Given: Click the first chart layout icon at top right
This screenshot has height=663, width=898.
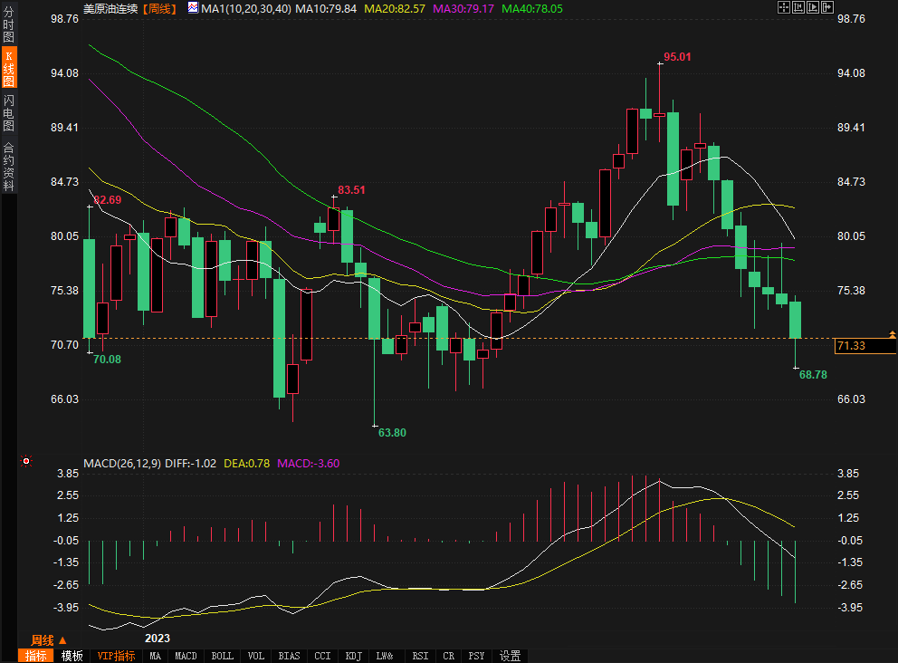Looking at the screenshot, I should point(784,7).
